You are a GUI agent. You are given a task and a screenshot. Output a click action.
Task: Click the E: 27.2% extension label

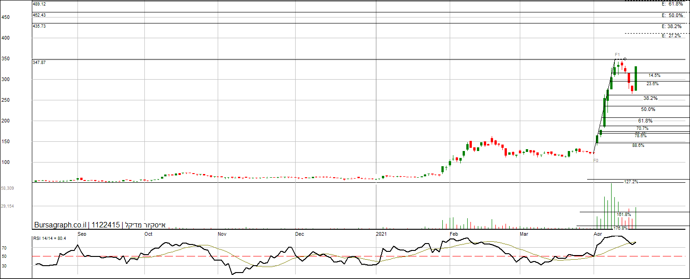[671, 36]
